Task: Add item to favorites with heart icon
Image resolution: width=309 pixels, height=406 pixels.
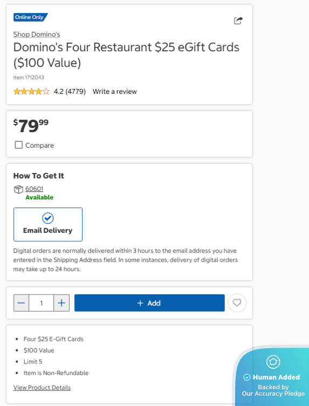Action: pos(237,302)
